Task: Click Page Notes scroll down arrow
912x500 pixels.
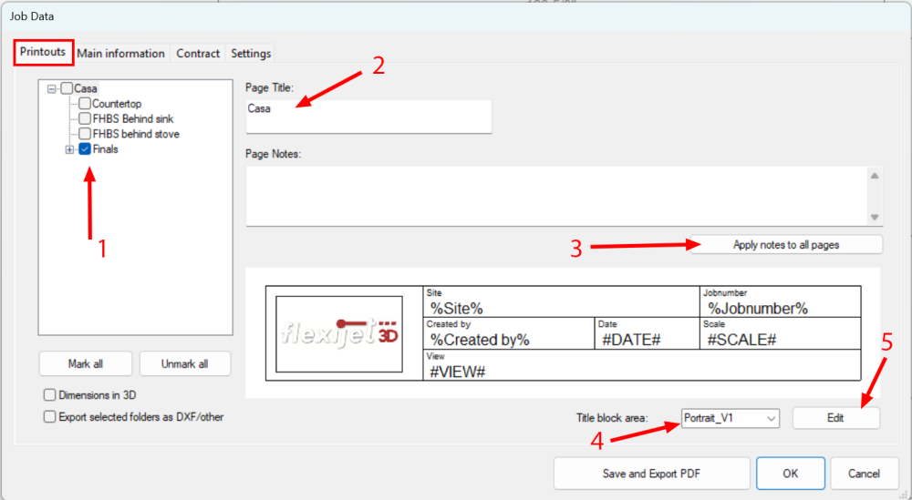Action: pos(875,217)
